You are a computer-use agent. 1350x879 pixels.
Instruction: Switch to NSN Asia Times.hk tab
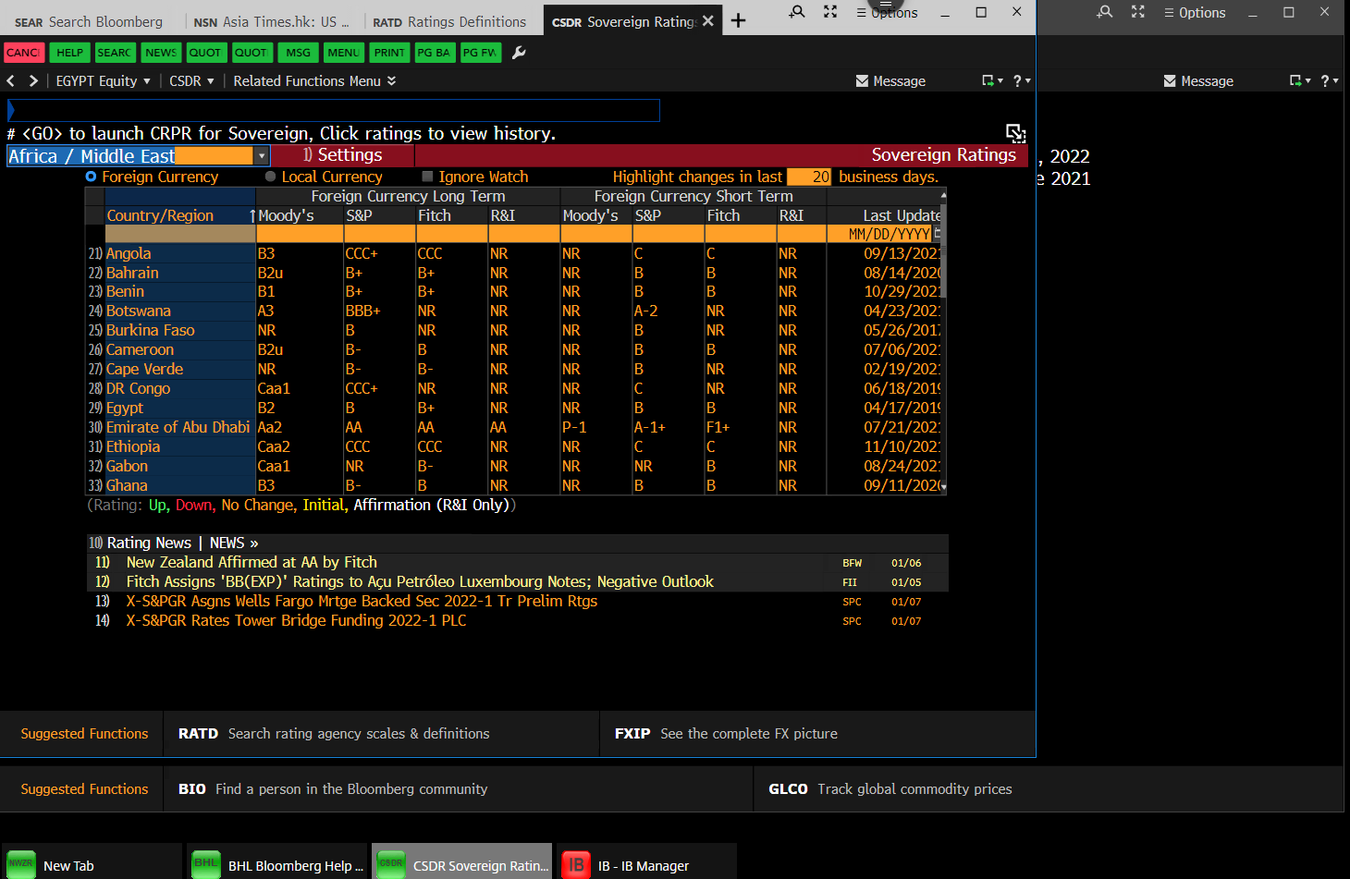tap(271, 22)
